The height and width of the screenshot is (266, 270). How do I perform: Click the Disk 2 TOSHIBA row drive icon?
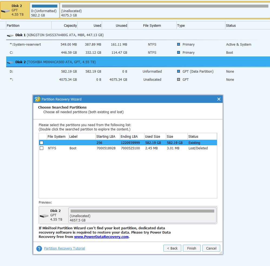(10, 62)
